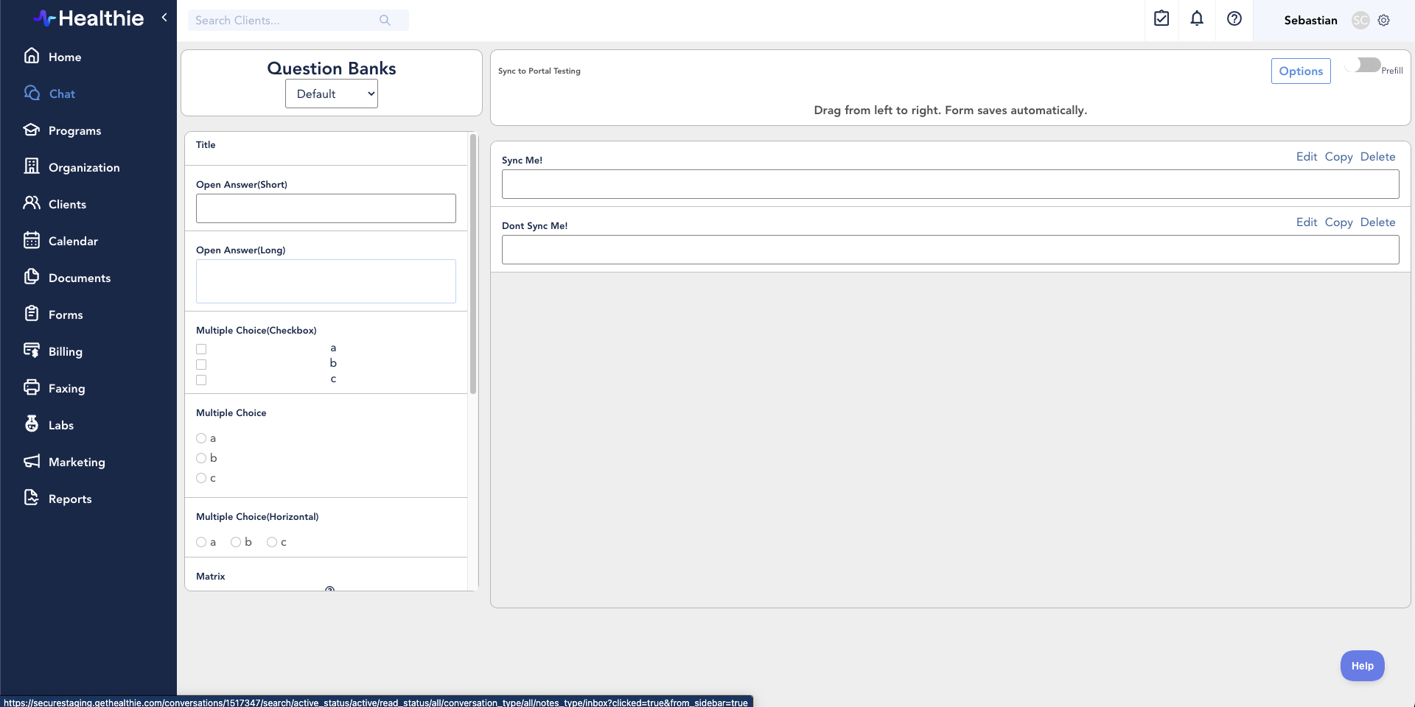Open the notifications bell icon

1197,19
